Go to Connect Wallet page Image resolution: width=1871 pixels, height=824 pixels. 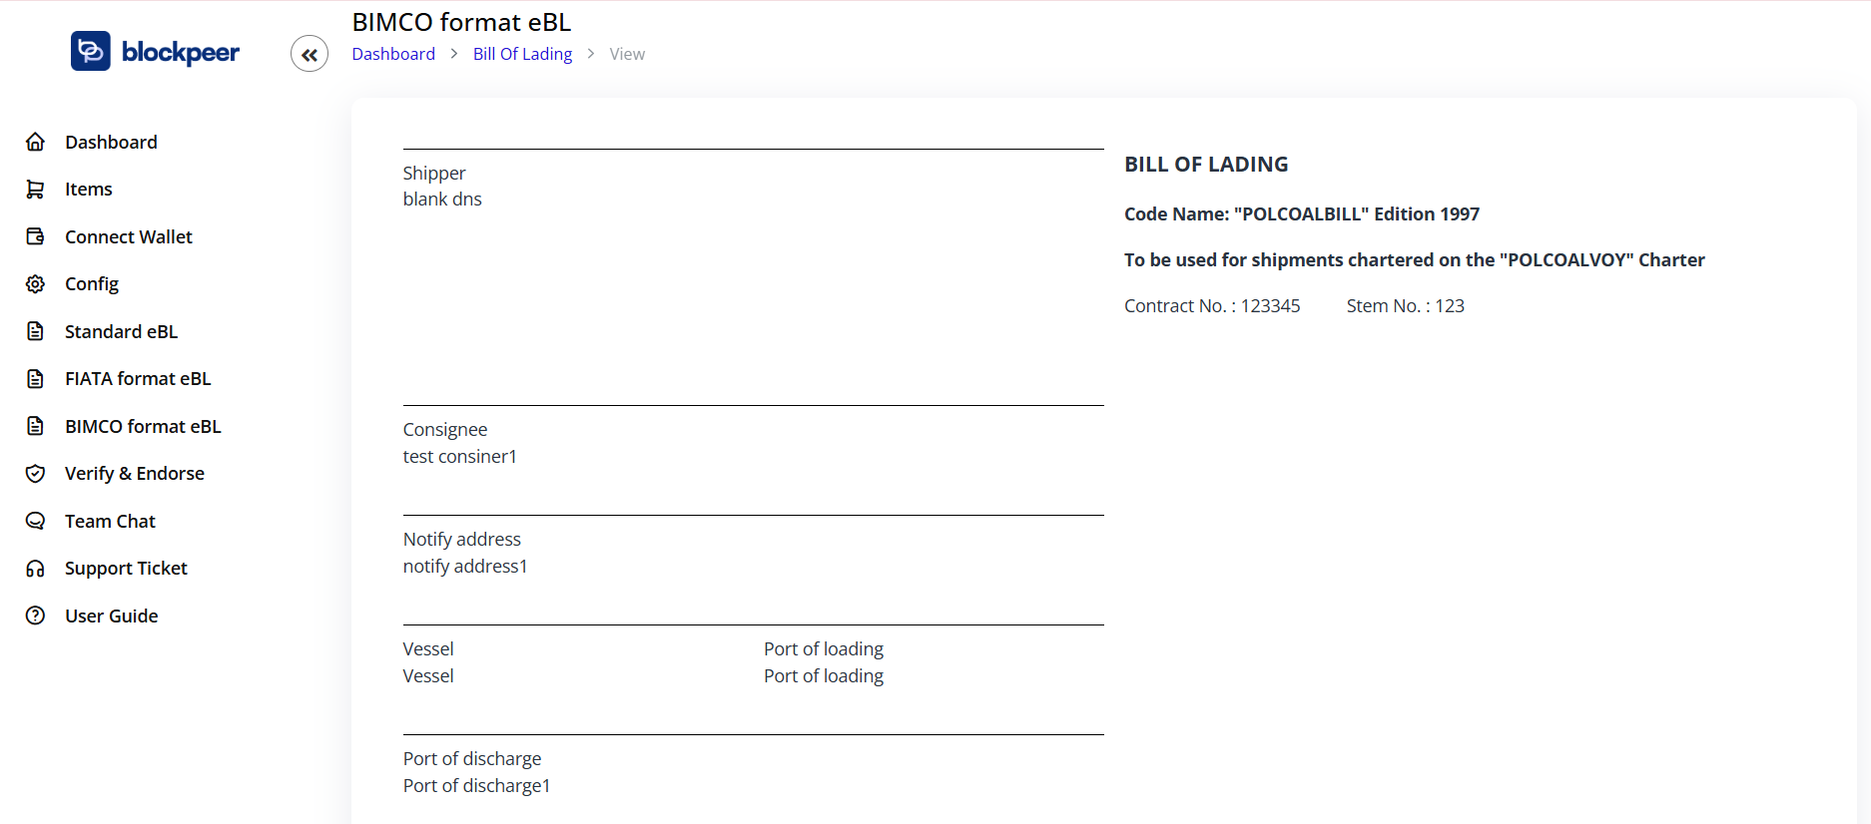pyautogui.click(x=129, y=236)
